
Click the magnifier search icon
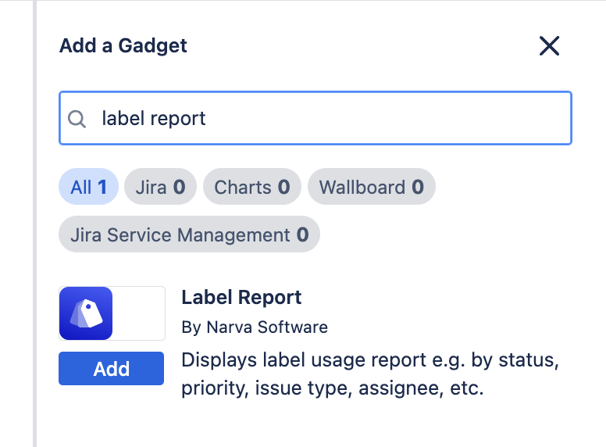click(x=77, y=119)
